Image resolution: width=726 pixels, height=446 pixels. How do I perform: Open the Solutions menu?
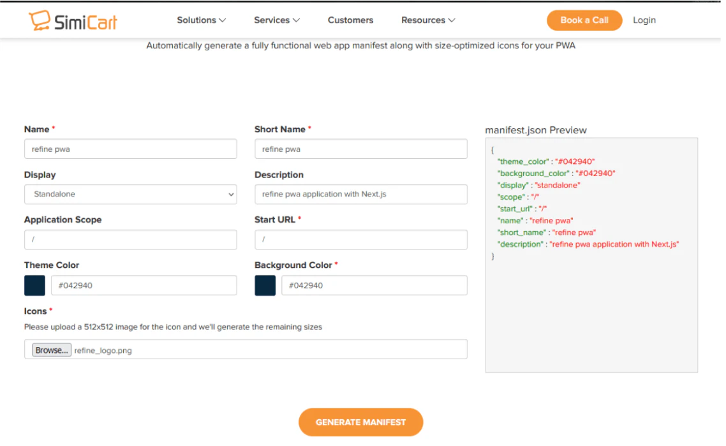tap(201, 20)
